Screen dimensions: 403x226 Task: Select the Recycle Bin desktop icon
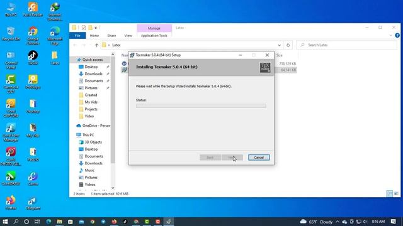[11, 34]
